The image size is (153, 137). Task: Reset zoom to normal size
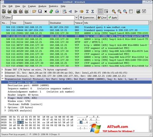(x=125, y=11)
